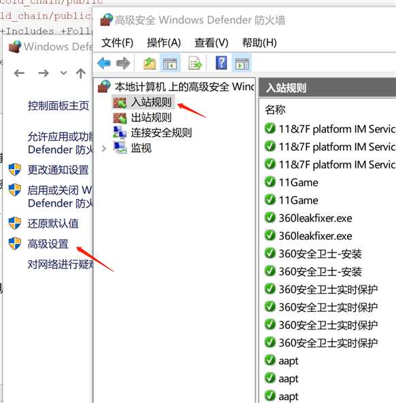
Task: Click 允许应用或功能 link in Control Panel window
Action: click(60, 143)
